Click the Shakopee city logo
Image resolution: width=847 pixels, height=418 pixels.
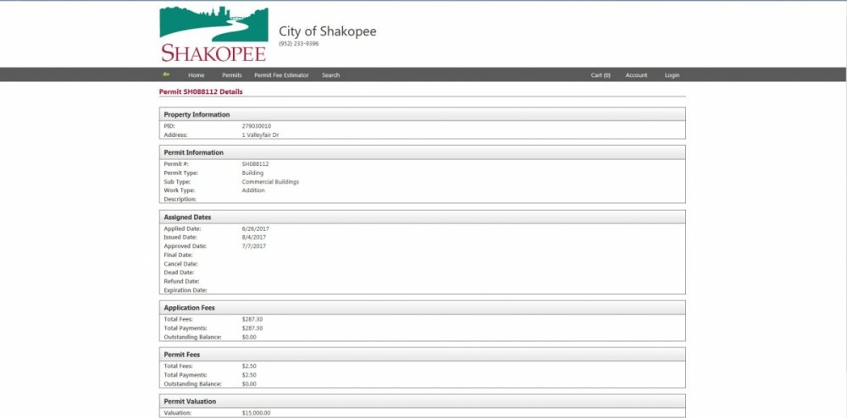(213, 34)
